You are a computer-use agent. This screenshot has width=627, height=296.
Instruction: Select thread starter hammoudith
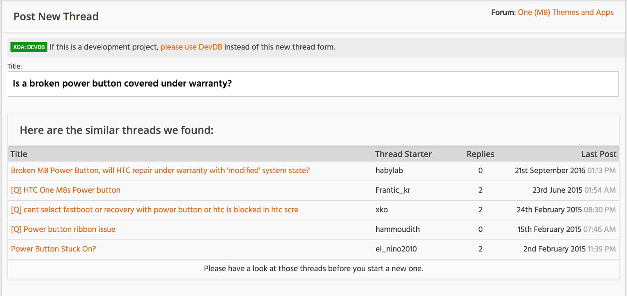click(x=397, y=229)
